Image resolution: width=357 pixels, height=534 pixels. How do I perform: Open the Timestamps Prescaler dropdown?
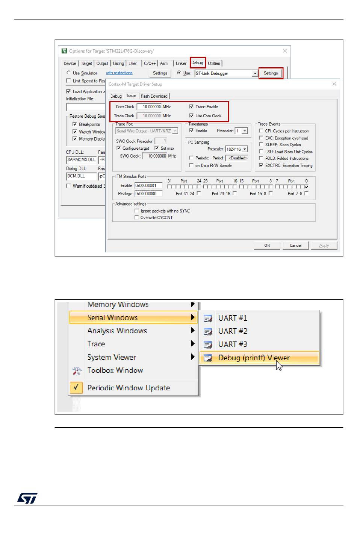[x=245, y=131]
